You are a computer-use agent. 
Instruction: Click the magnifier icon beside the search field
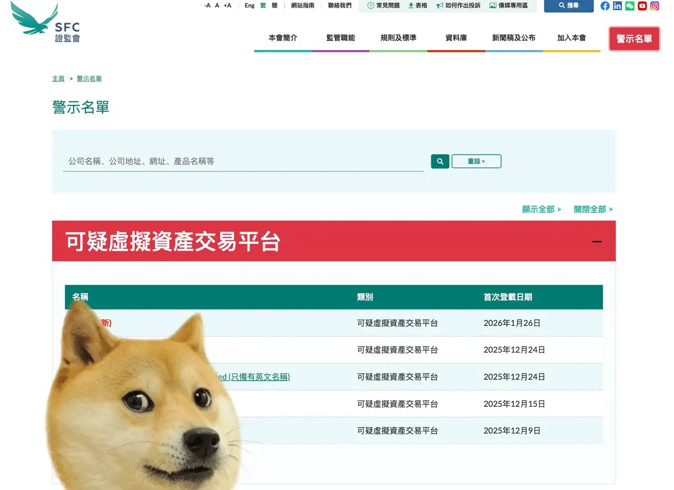tap(440, 161)
